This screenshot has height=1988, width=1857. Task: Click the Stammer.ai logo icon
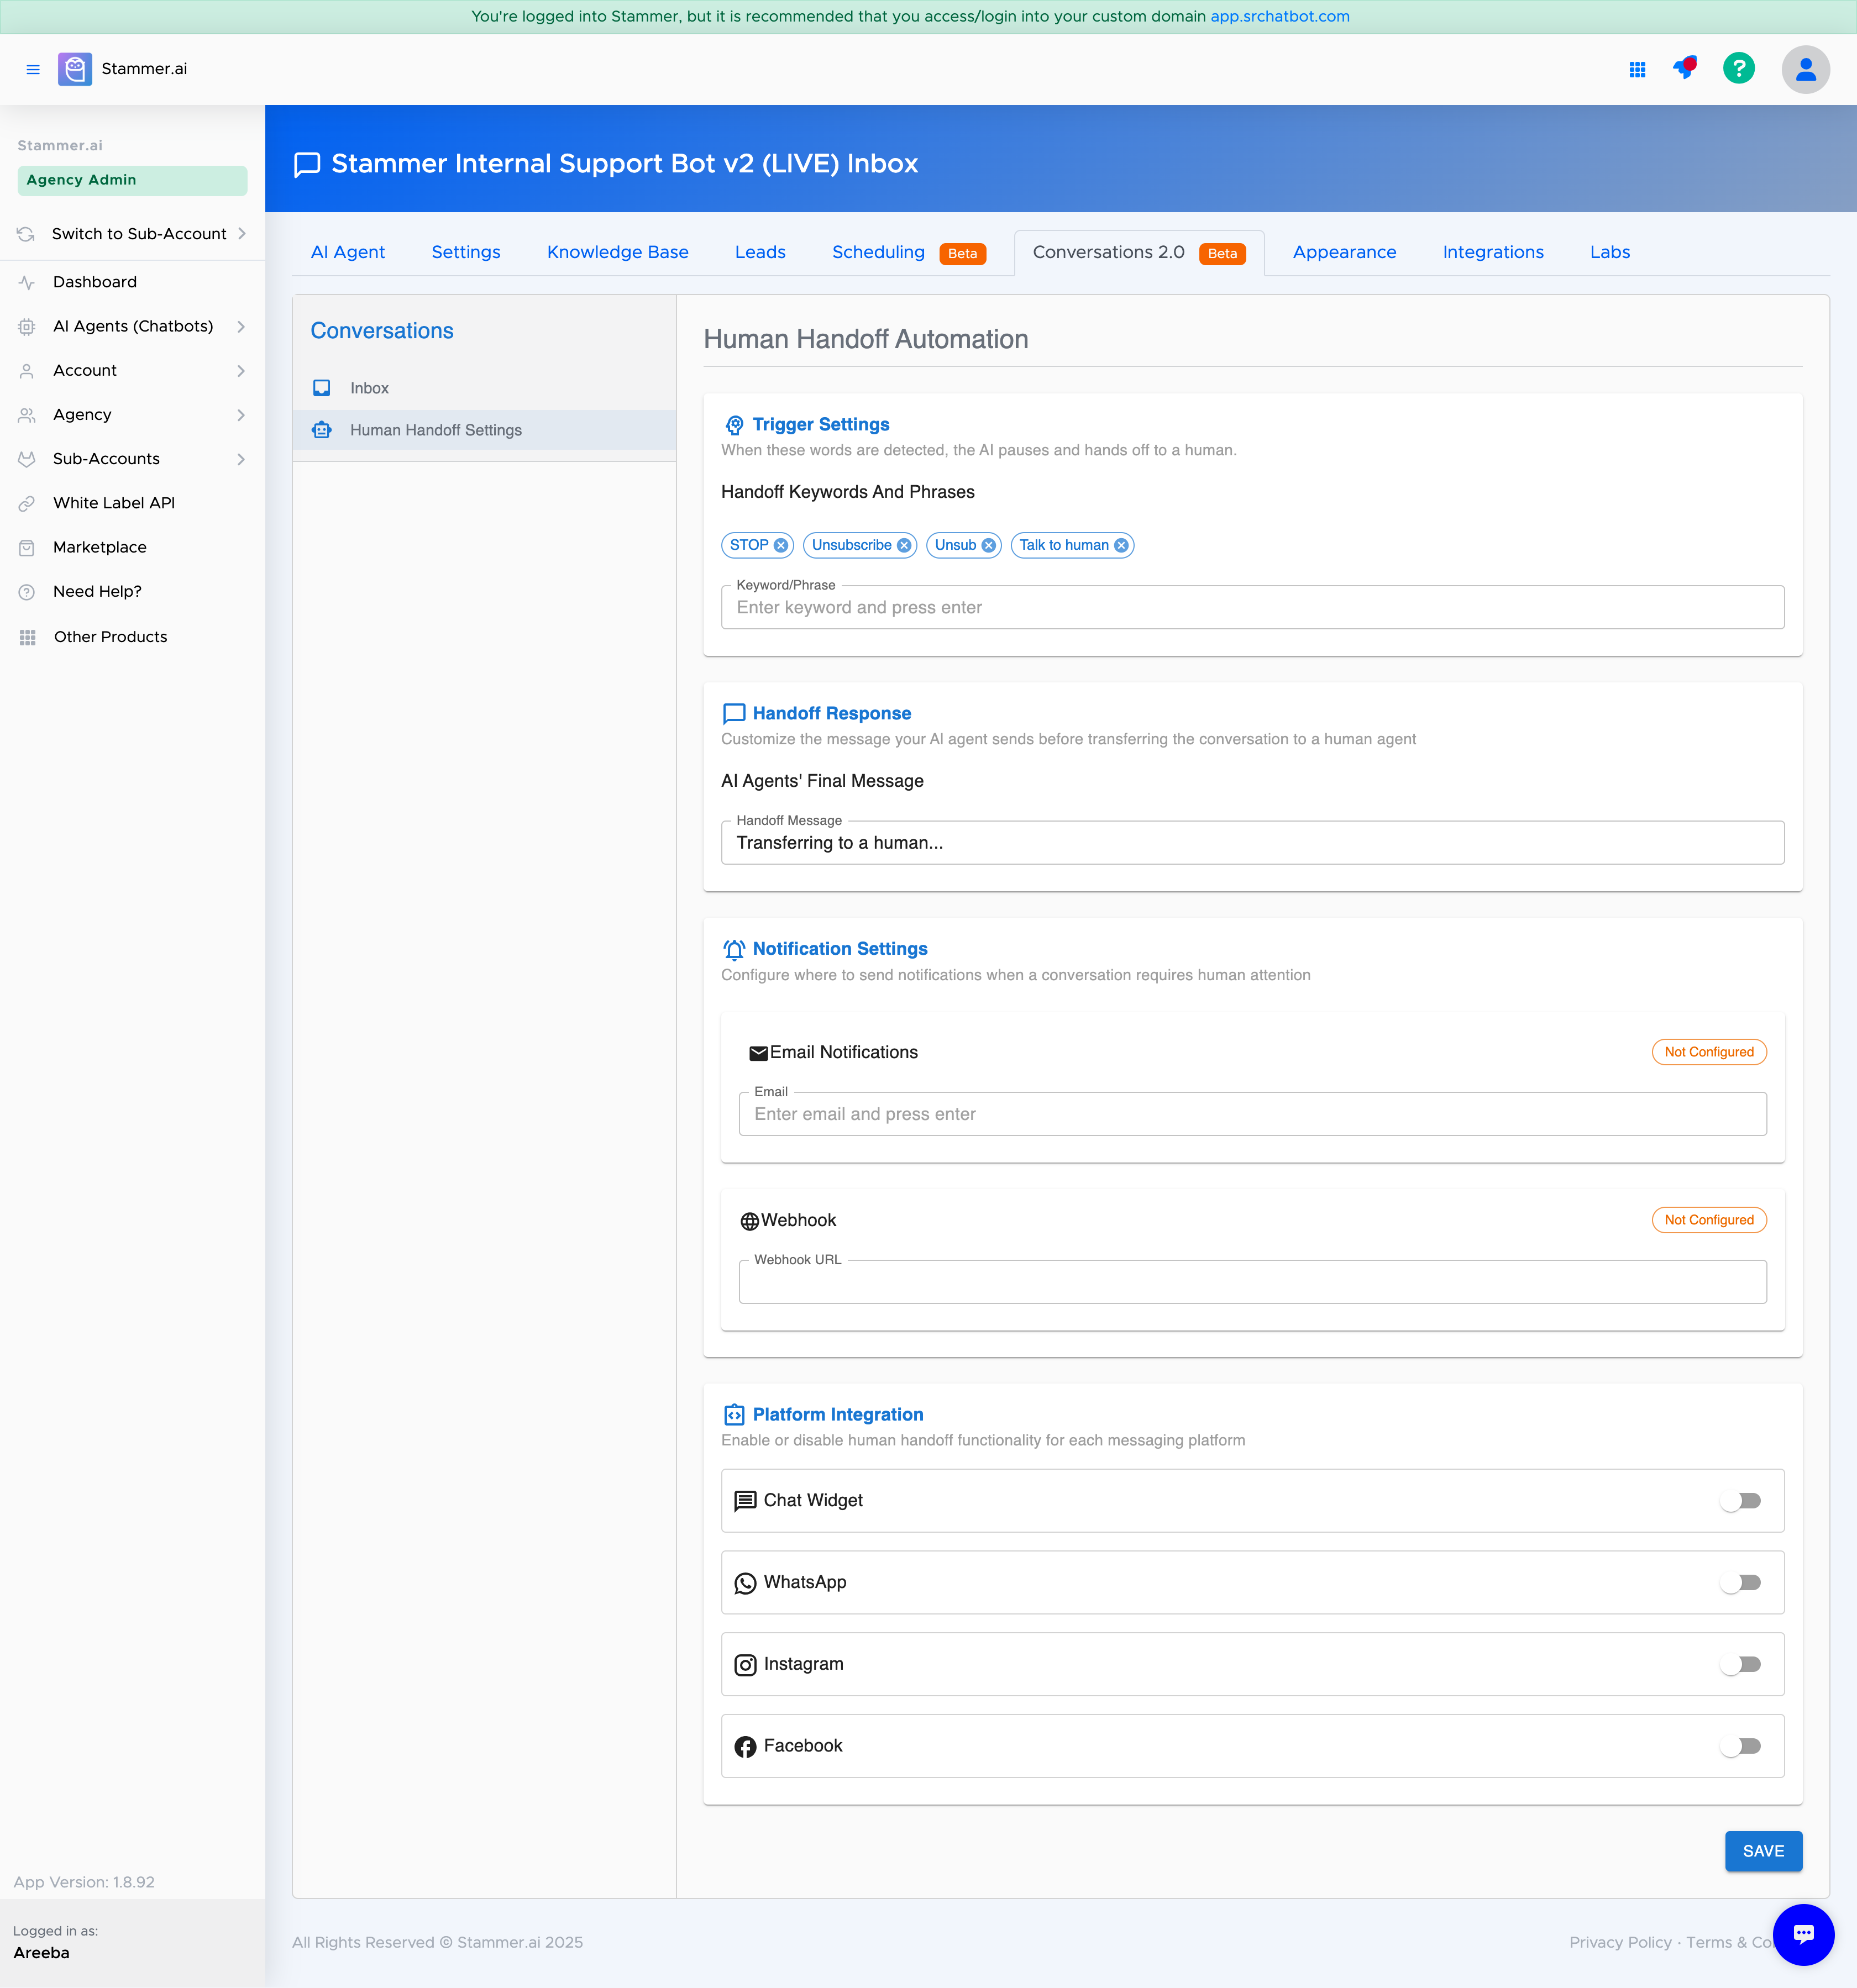coord(75,69)
